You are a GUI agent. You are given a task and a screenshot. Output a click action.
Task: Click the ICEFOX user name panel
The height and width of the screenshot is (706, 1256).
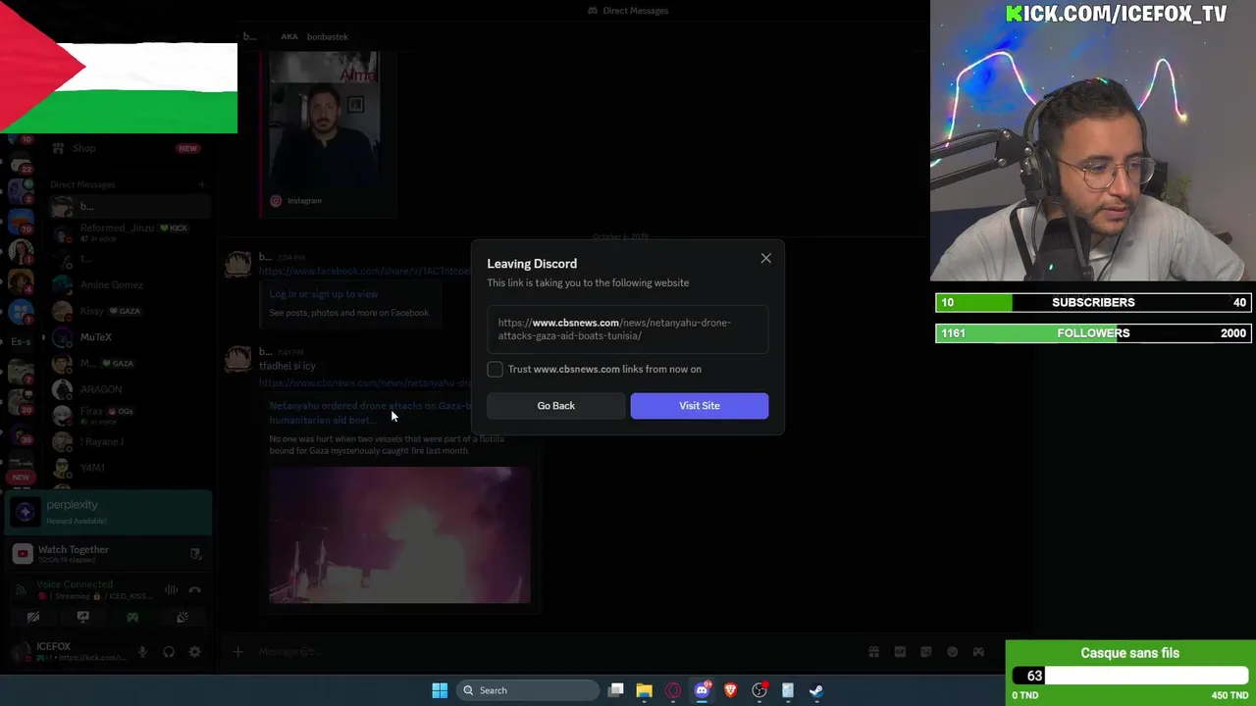point(69,651)
